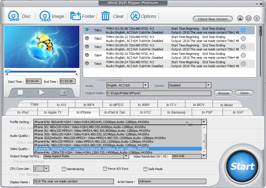The height and width of the screenshot is (188, 266).
Task: Switch to the to WMV tab
Action: coord(144,105)
